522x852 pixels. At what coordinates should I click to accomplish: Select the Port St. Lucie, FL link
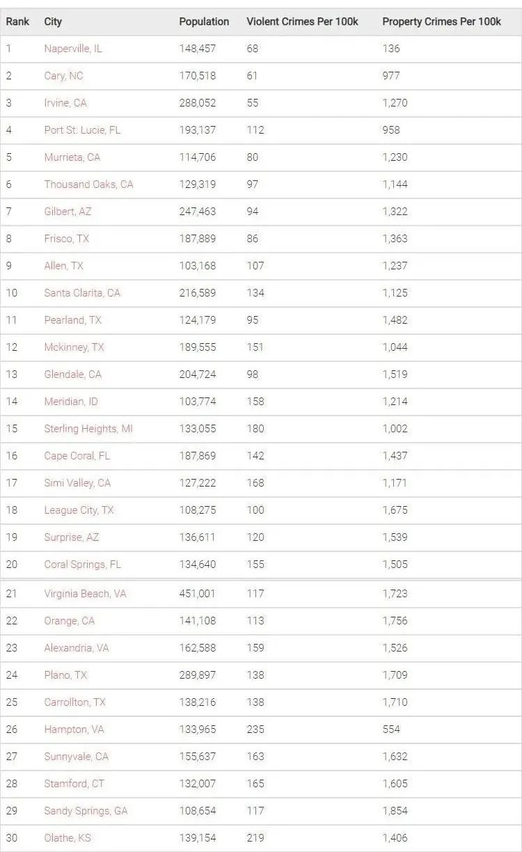[x=82, y=130]
